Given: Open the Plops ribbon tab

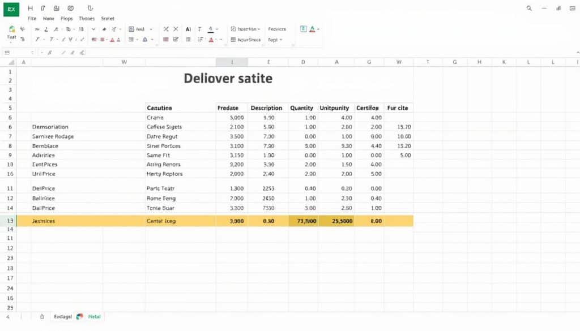Looking at the screenshot, I should (67, 19).
